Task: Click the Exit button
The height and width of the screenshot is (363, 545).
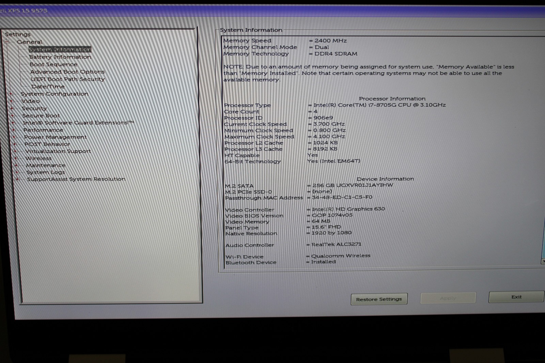Action: click(516, 297)
